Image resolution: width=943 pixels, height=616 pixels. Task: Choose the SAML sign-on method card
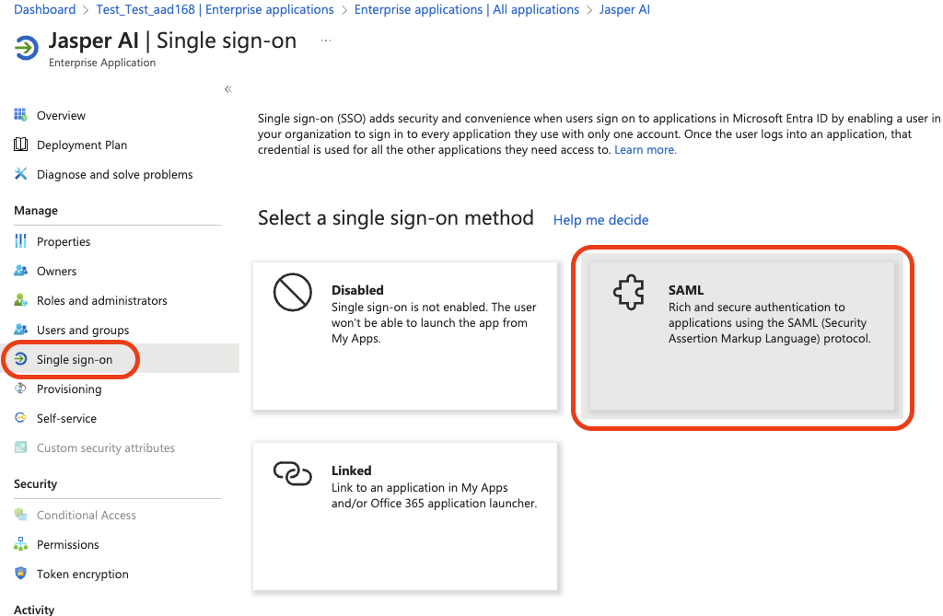pos(742,335)
